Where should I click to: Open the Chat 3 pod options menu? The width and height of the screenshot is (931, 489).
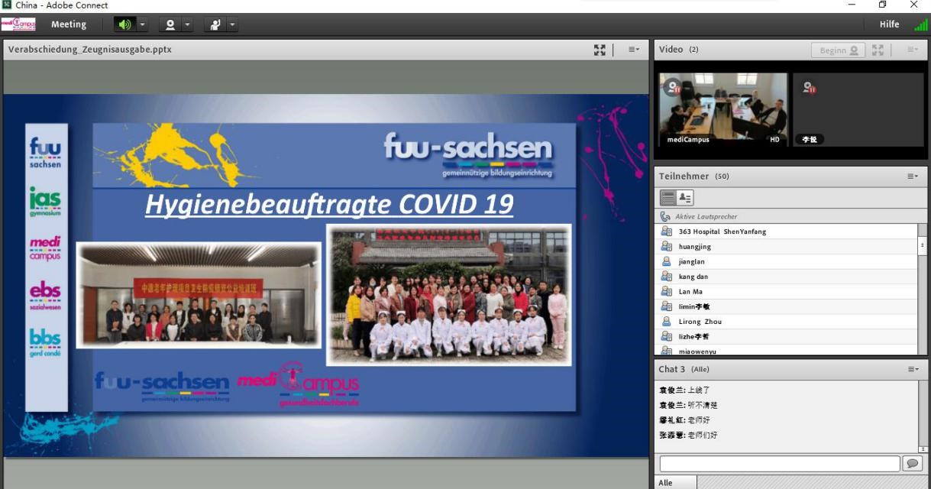coord(912,369)
